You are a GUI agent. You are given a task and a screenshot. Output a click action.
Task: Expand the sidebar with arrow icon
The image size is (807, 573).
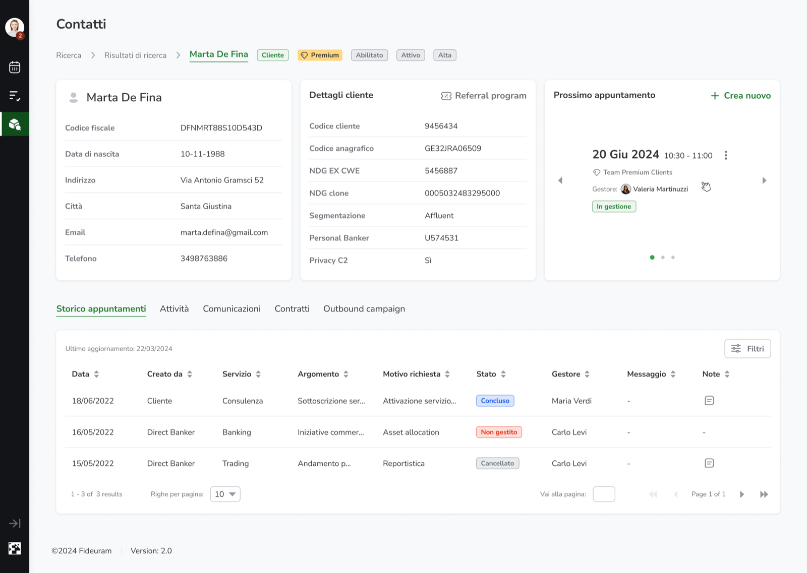click(x=15, y=524)
